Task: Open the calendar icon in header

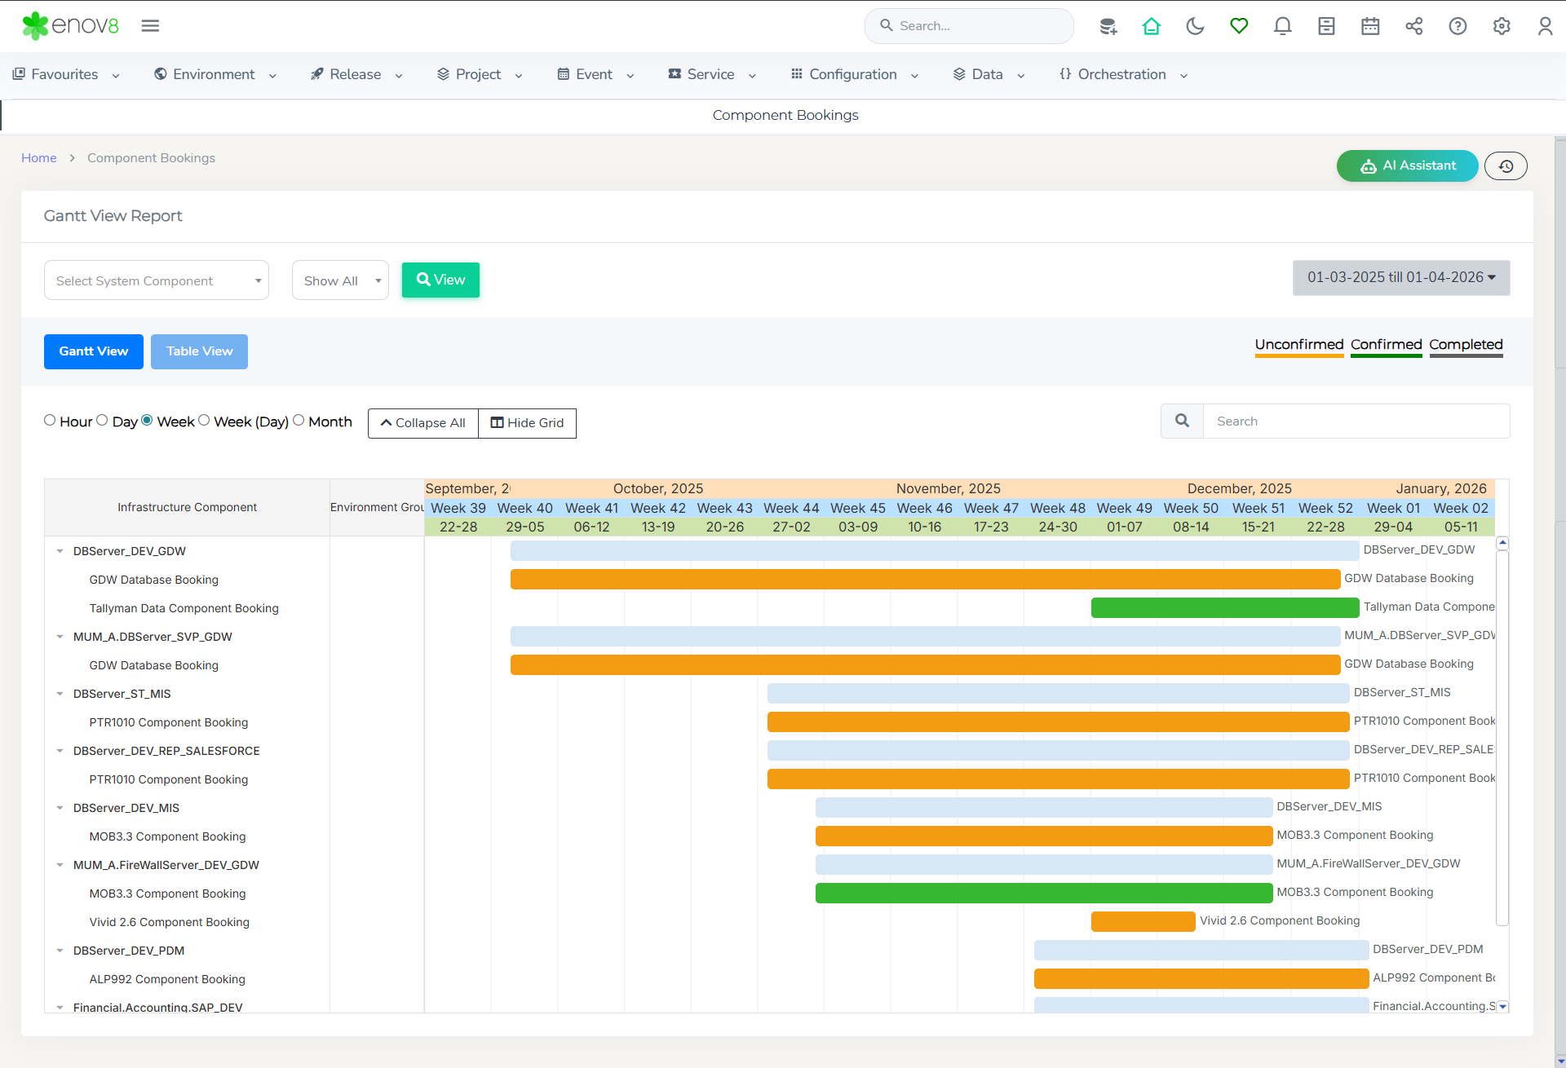Action: (1370, 26)
